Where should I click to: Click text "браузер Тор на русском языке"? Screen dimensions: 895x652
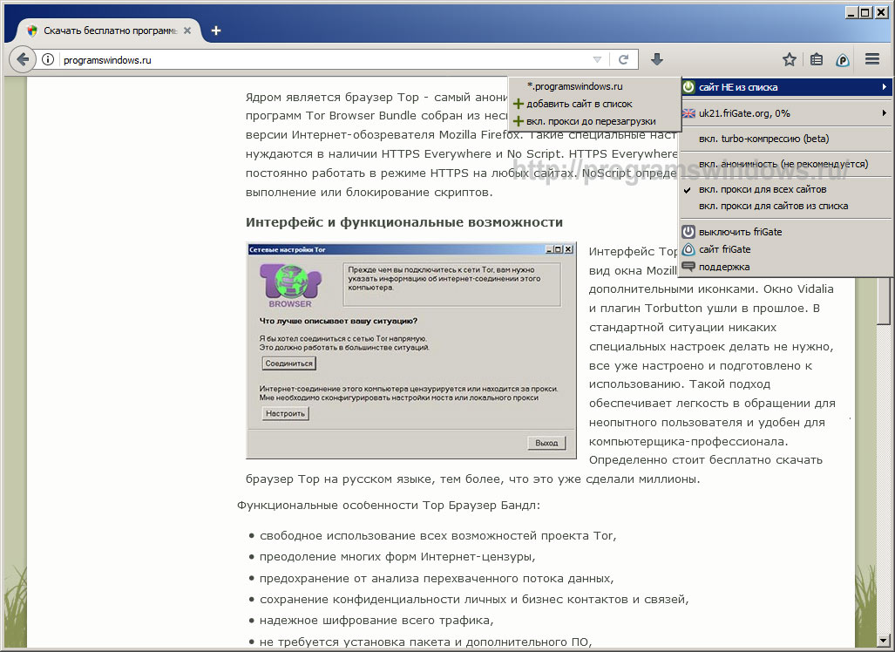pyautogui.click(x=340, y=479)
